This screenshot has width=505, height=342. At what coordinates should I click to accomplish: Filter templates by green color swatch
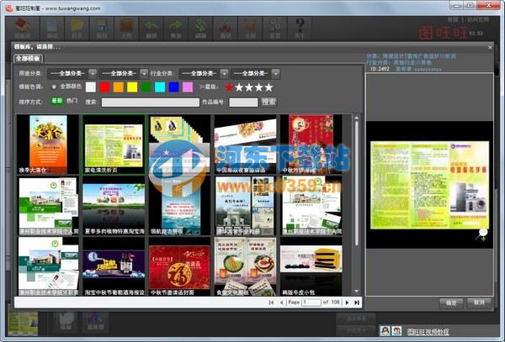coord(146,87)
